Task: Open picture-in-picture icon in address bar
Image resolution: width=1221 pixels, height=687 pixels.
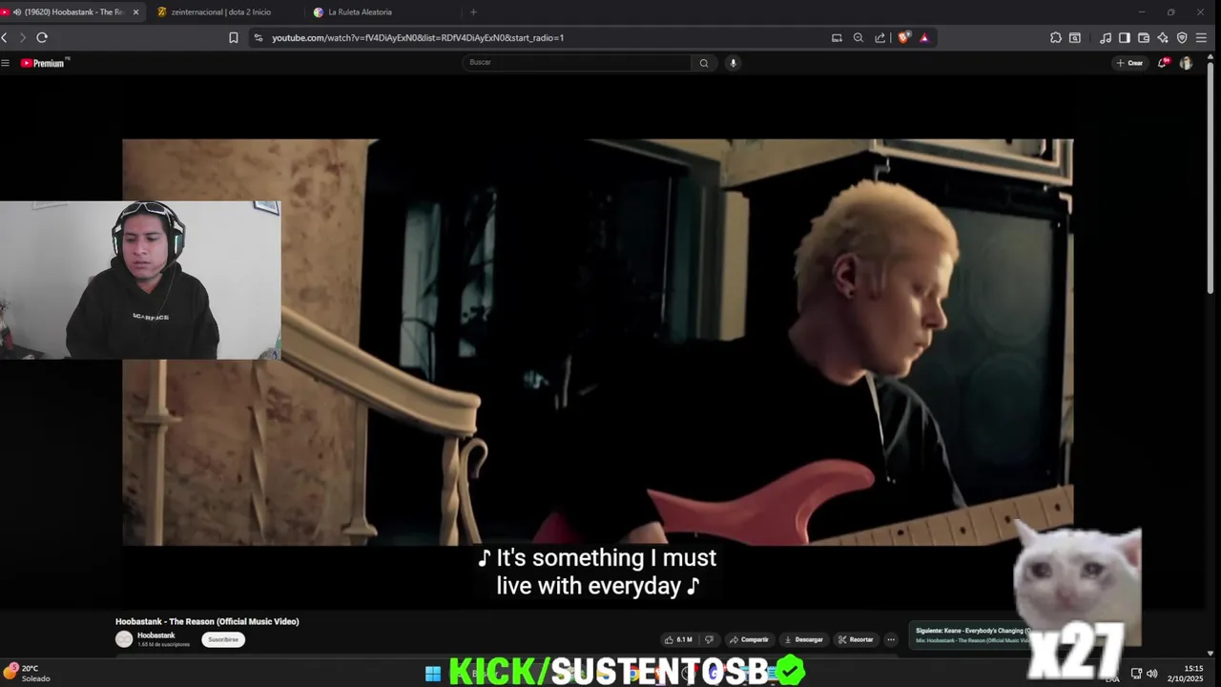Action: [837, 37]
